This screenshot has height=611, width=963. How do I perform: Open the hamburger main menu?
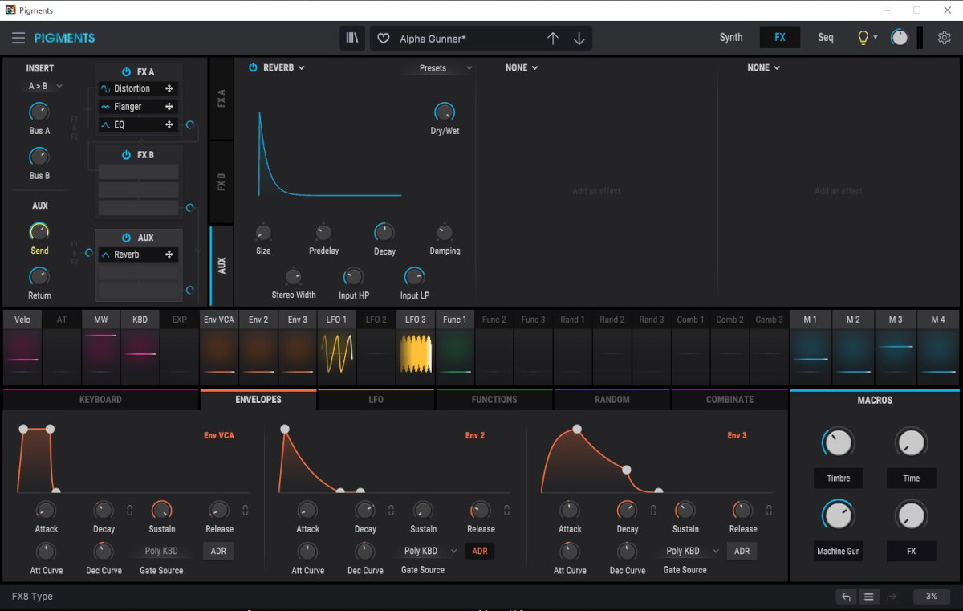tap(18, 38)
